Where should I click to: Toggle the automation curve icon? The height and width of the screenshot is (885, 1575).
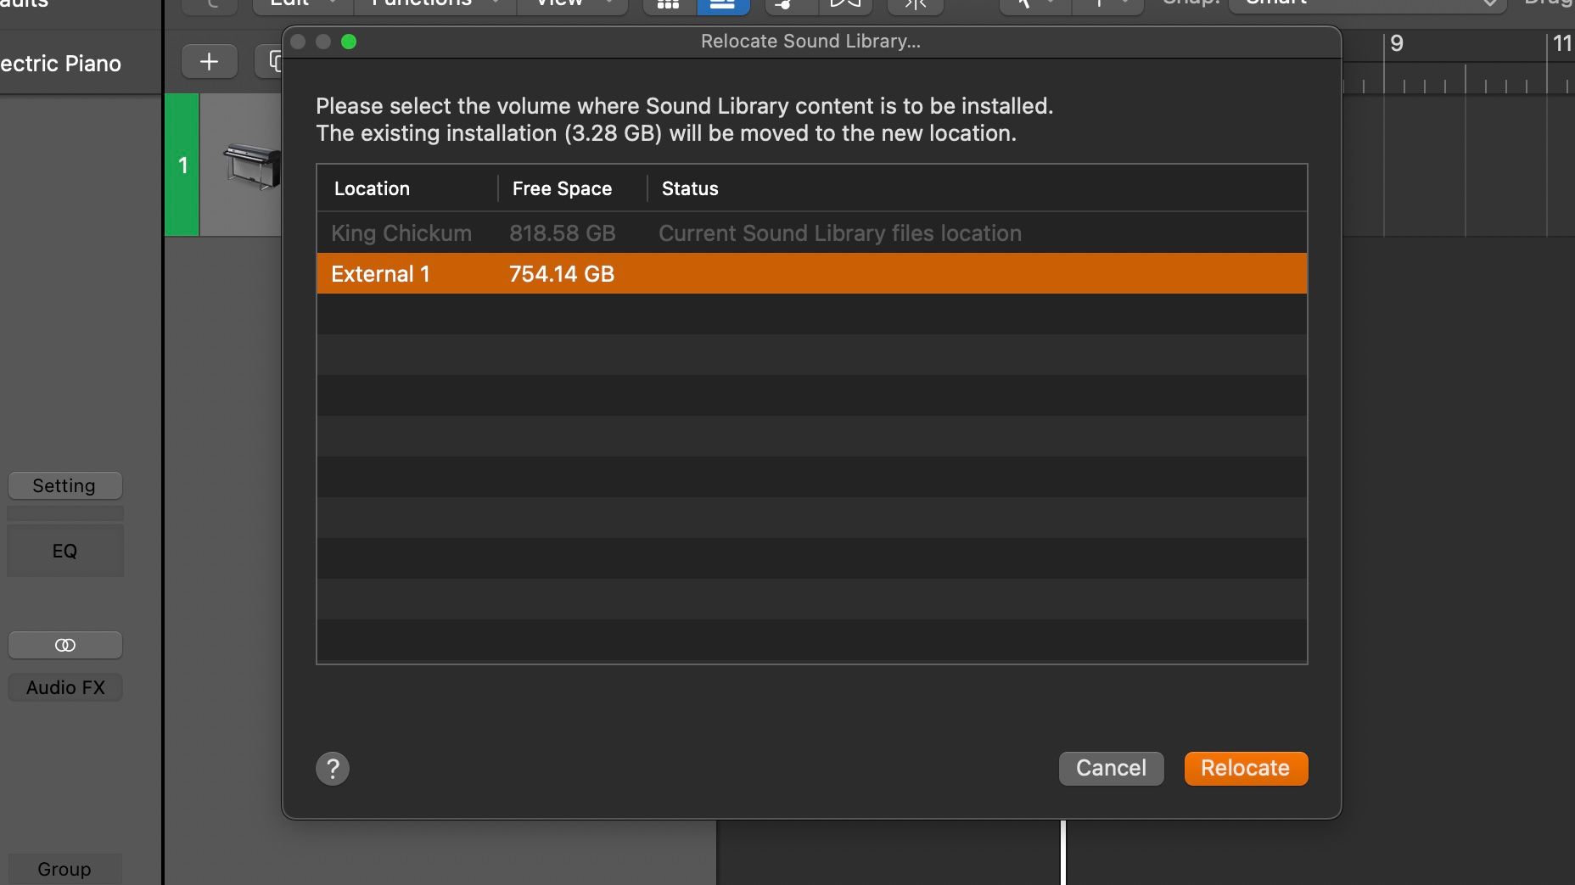(789, 5)
